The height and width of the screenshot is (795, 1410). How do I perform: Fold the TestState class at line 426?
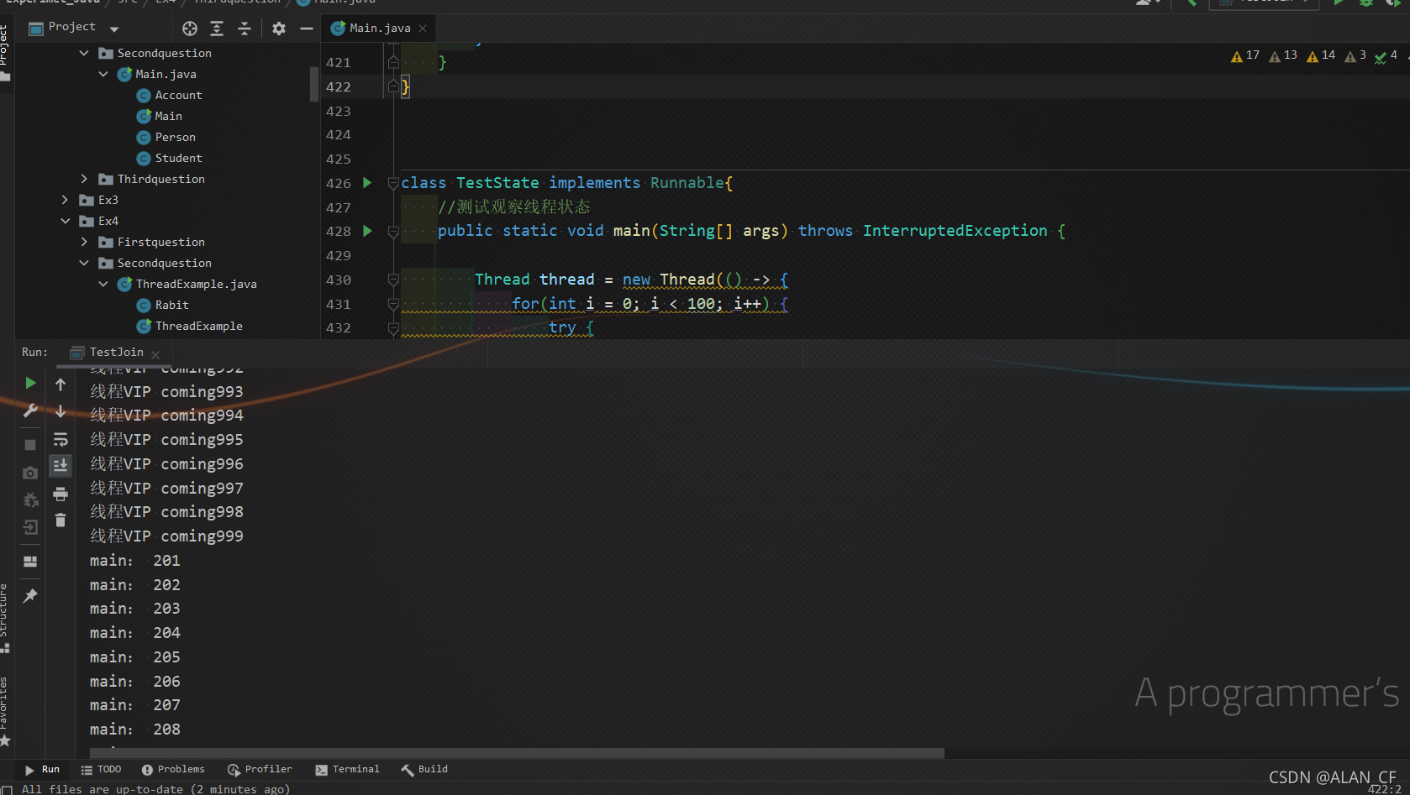pyautogui.click(x=393, y=183)
